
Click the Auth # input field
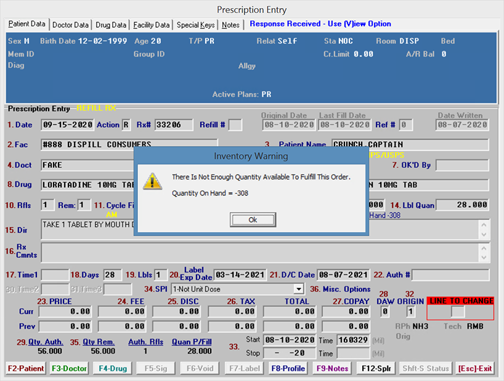[x=451, y=274]
